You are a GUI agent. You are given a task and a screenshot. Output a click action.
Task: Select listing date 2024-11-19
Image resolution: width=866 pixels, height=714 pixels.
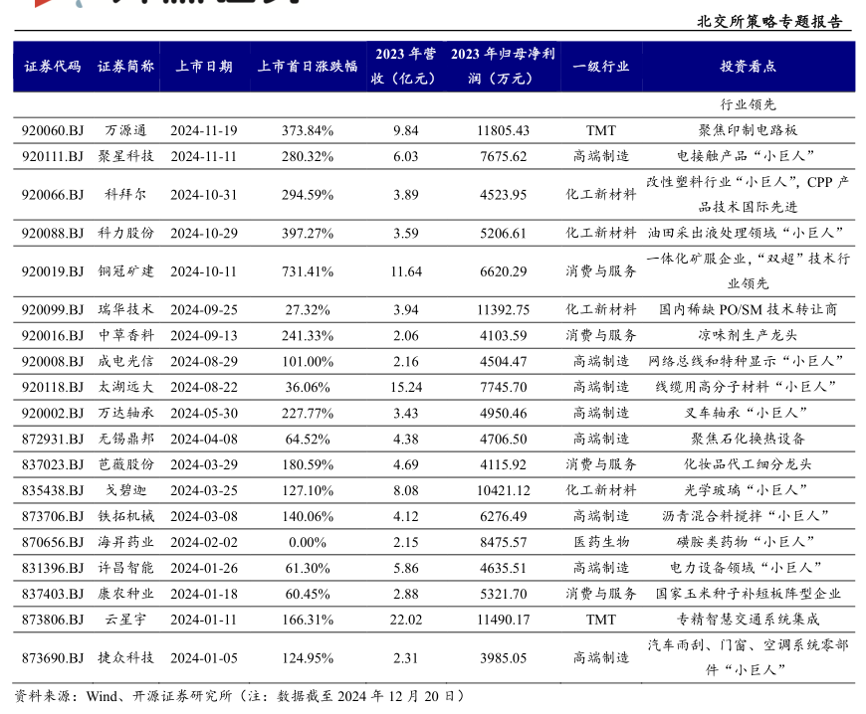coord(204,131)
